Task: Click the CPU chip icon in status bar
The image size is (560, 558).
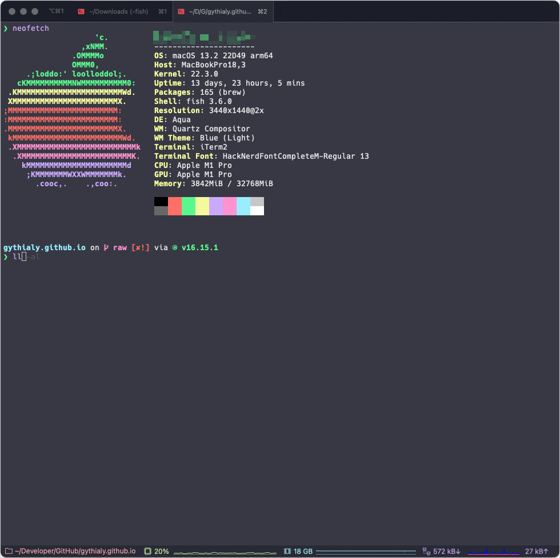Action: [x=147, y=551]
